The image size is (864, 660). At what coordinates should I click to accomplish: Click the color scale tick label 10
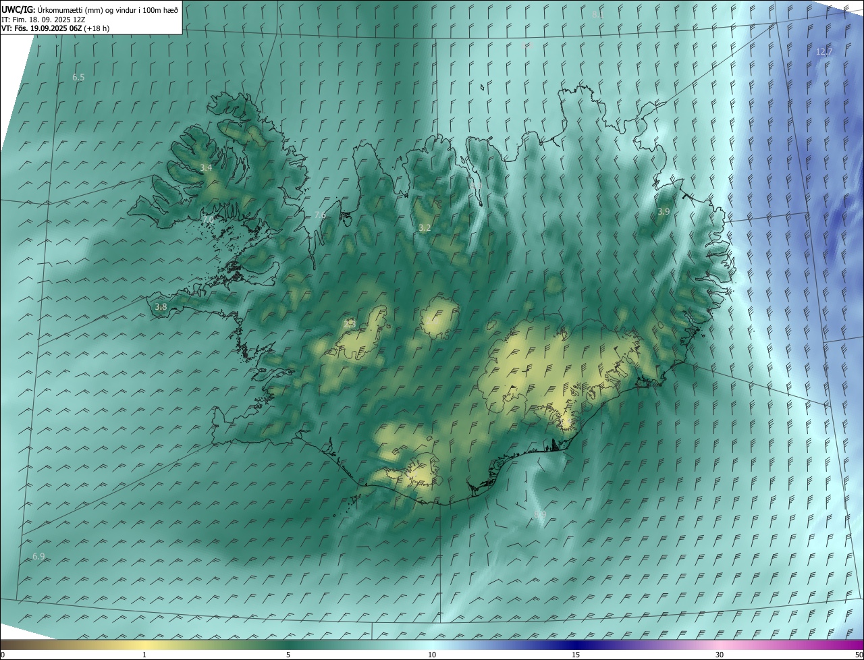coord(432,655)
